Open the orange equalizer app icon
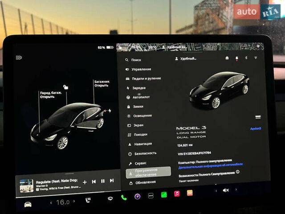 pyautogui.click(x=190, y=193)
